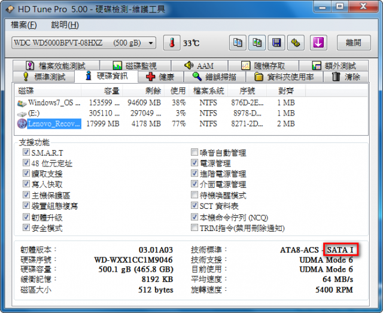Screen dimensions: 383x313
Task: Click the 33℃ temperature reading
Action: 191,43
